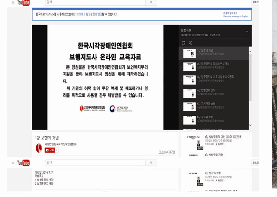Open the channel avatar below the video
Image resolution: width=277 pixels, height=197 pixels.
[x=39, y=148]
